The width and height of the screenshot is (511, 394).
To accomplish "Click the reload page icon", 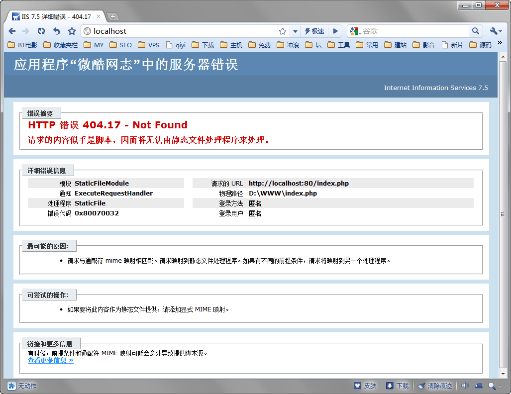I will click(41, 31).
